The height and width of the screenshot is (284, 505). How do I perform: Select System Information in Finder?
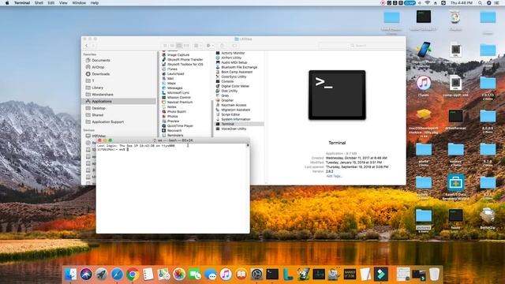coord(235,119)
